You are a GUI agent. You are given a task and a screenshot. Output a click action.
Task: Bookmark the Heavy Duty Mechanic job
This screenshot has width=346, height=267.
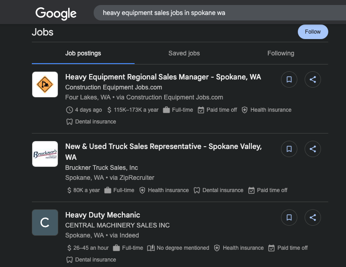(289, 218)
